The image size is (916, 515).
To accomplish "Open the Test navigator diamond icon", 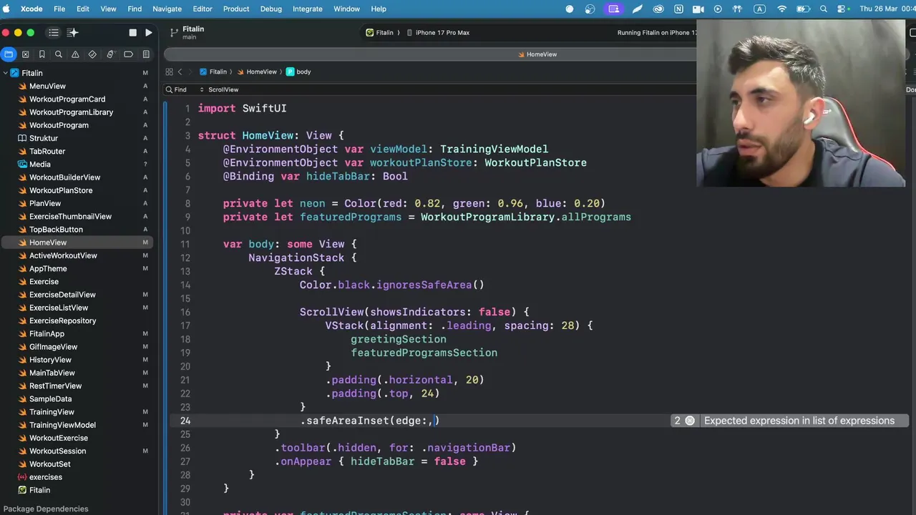I will (x=92, y=54).
